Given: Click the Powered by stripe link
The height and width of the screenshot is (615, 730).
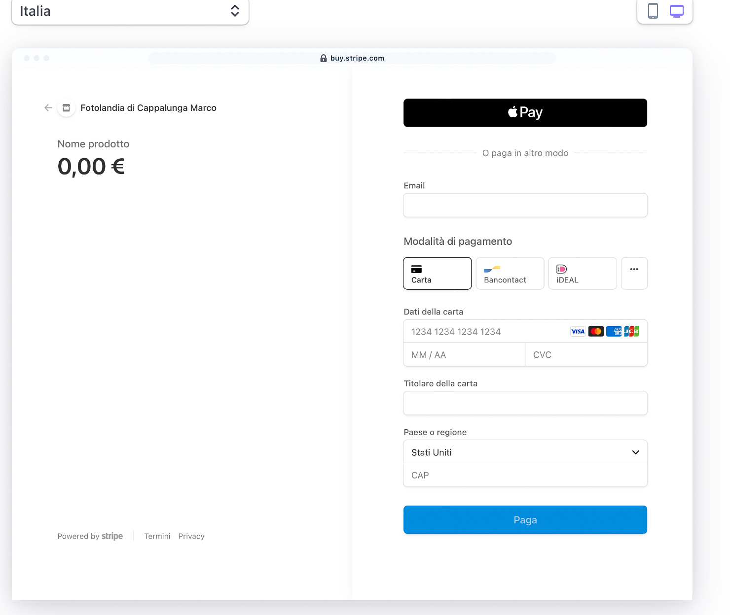Looking at the screenshot, I should [90, 536].
